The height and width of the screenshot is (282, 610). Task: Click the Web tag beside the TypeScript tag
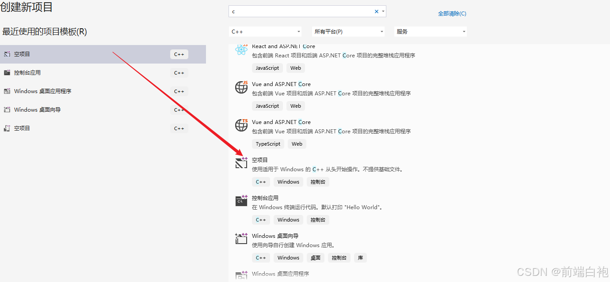(x=297, y=144)
